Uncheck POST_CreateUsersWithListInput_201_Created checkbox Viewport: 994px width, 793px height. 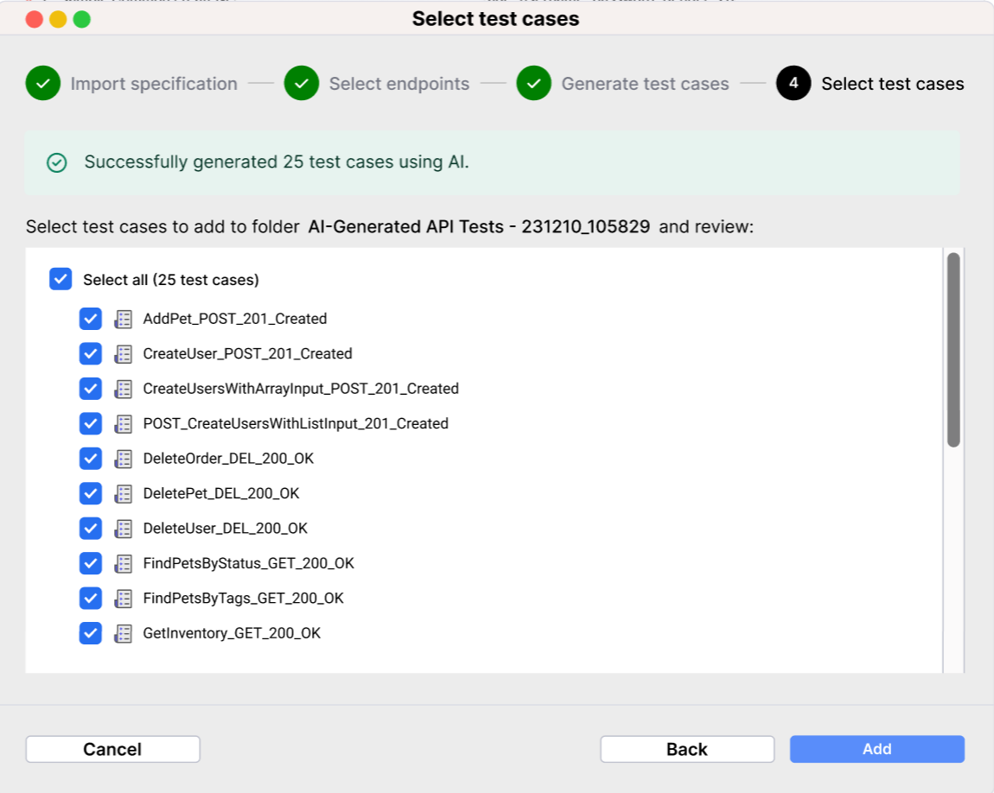(x=91, y=423)
